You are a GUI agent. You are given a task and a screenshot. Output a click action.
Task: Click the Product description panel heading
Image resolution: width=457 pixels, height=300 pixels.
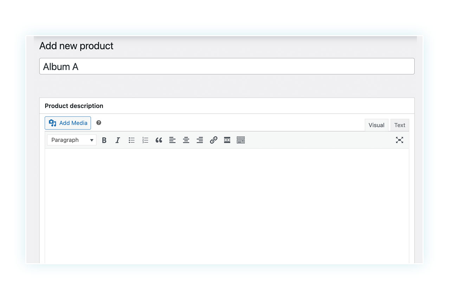coord(74,106)
